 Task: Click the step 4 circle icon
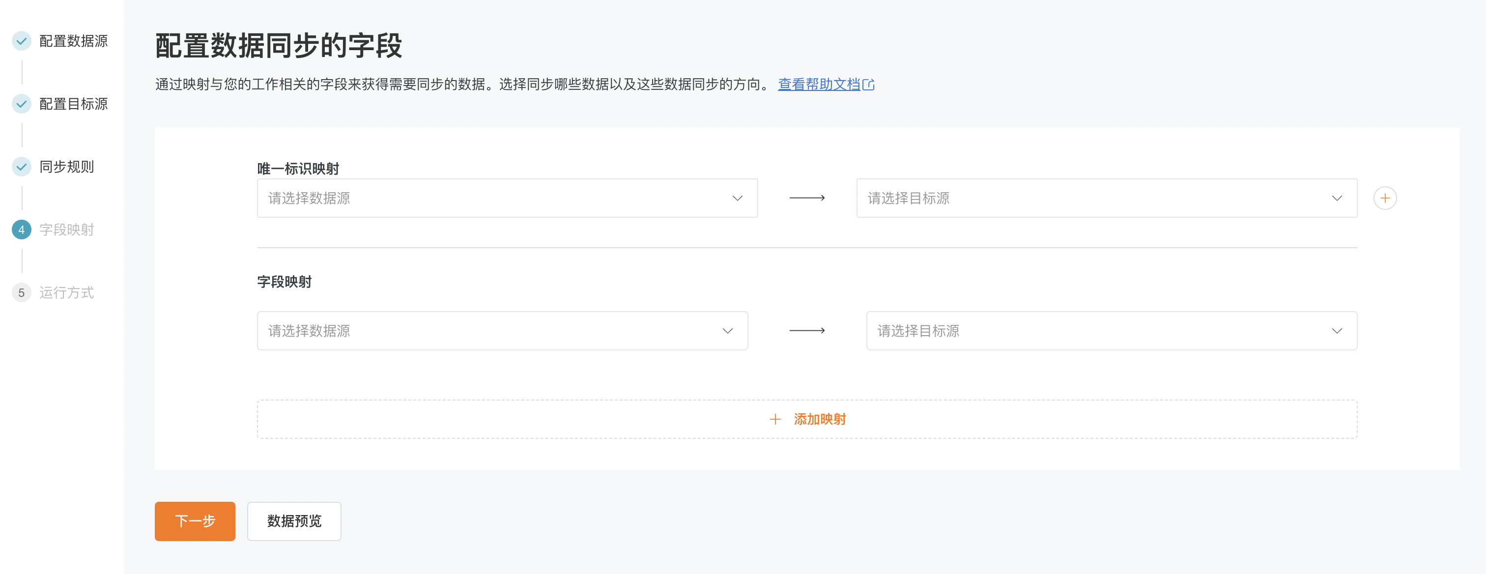21,230
